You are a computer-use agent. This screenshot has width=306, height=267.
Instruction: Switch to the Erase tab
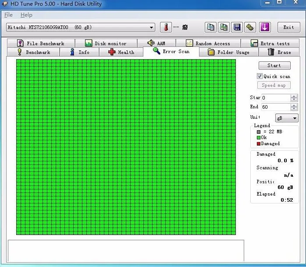click(279, 52)
